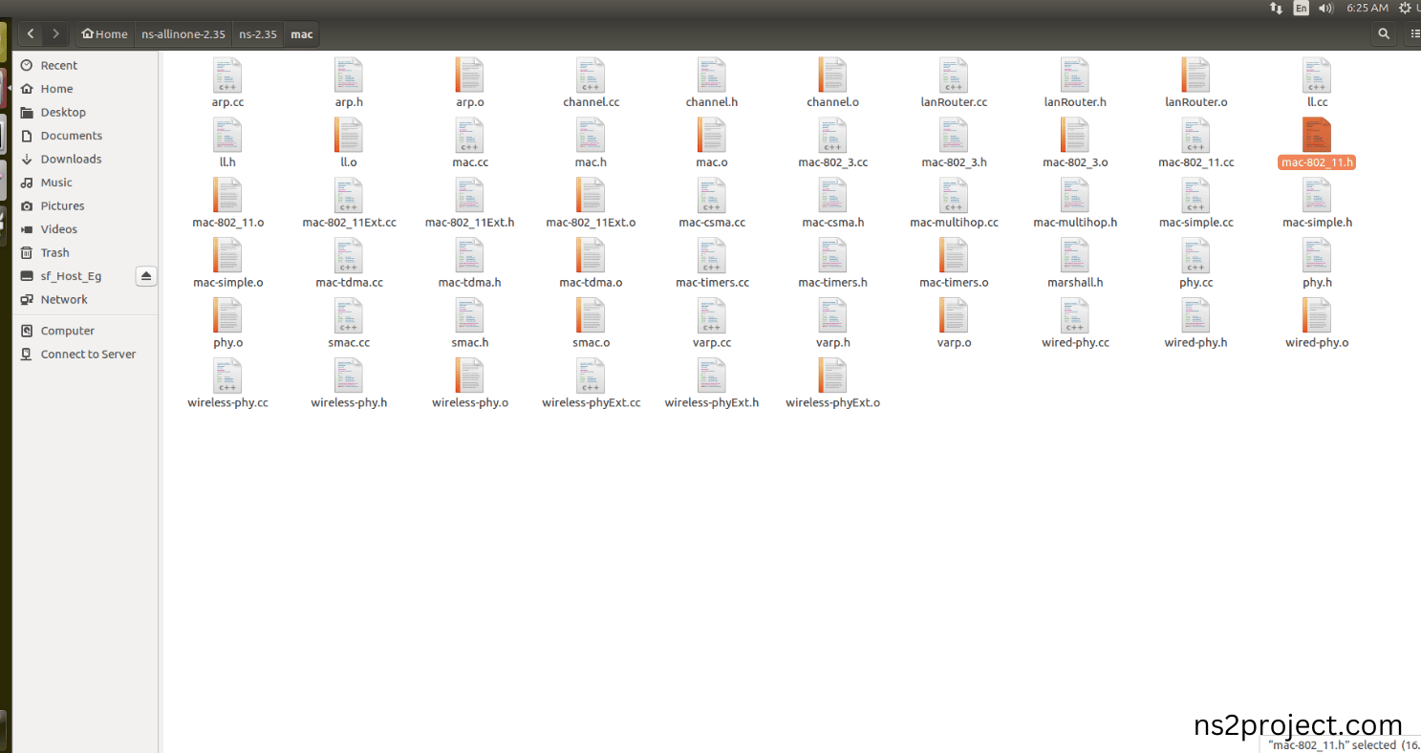Go to ns-2.35 breadcrumb
The width and height of the screenshot is (1421, 753).
[258, 34]
